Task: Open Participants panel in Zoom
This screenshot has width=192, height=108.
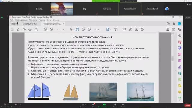Action: tap(83, 105)
